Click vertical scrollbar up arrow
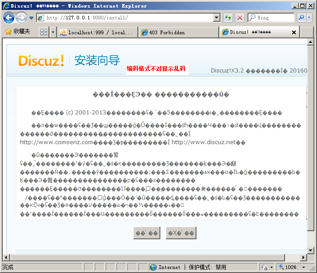The height and width of the screenshot is (273, 317). (x=310, y=42)
